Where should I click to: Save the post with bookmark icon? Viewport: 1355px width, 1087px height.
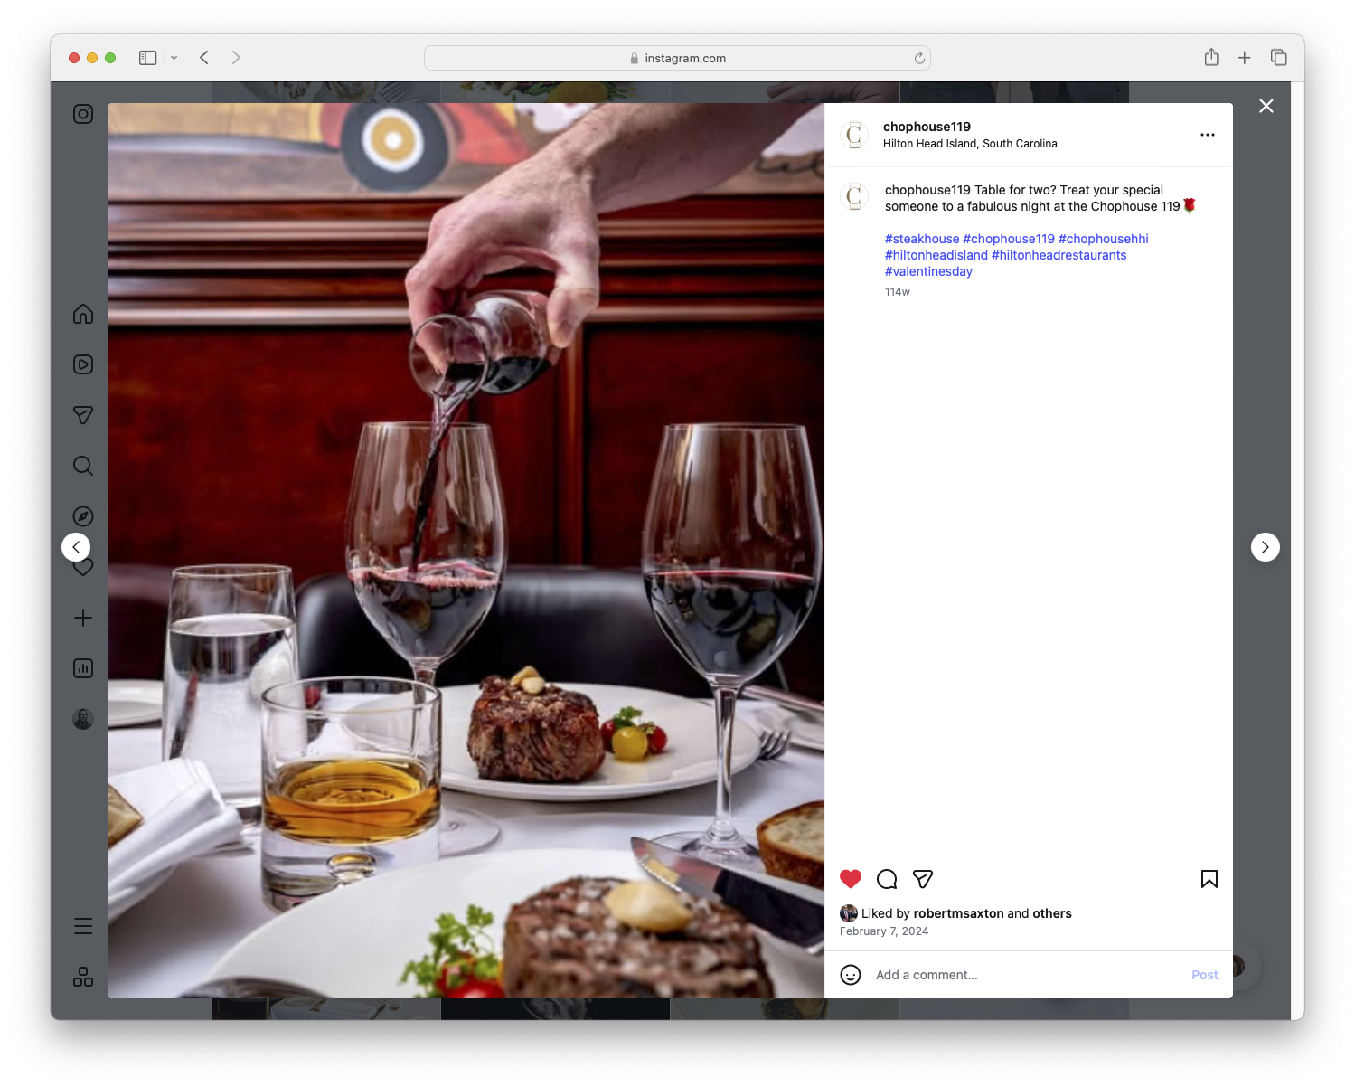pos(1209,878)
